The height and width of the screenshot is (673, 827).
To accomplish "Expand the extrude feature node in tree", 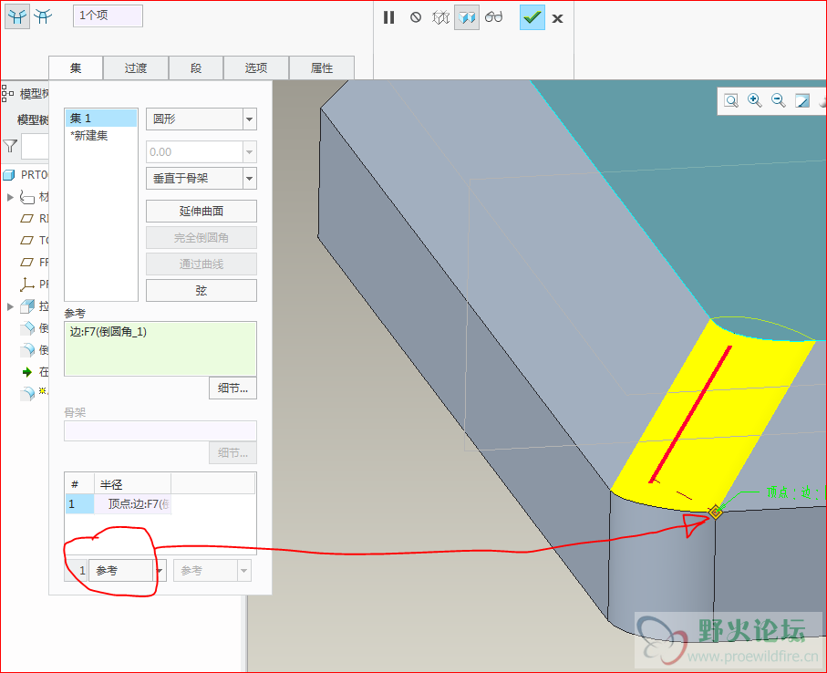I will pyautogui.click(x=10, y=306).
